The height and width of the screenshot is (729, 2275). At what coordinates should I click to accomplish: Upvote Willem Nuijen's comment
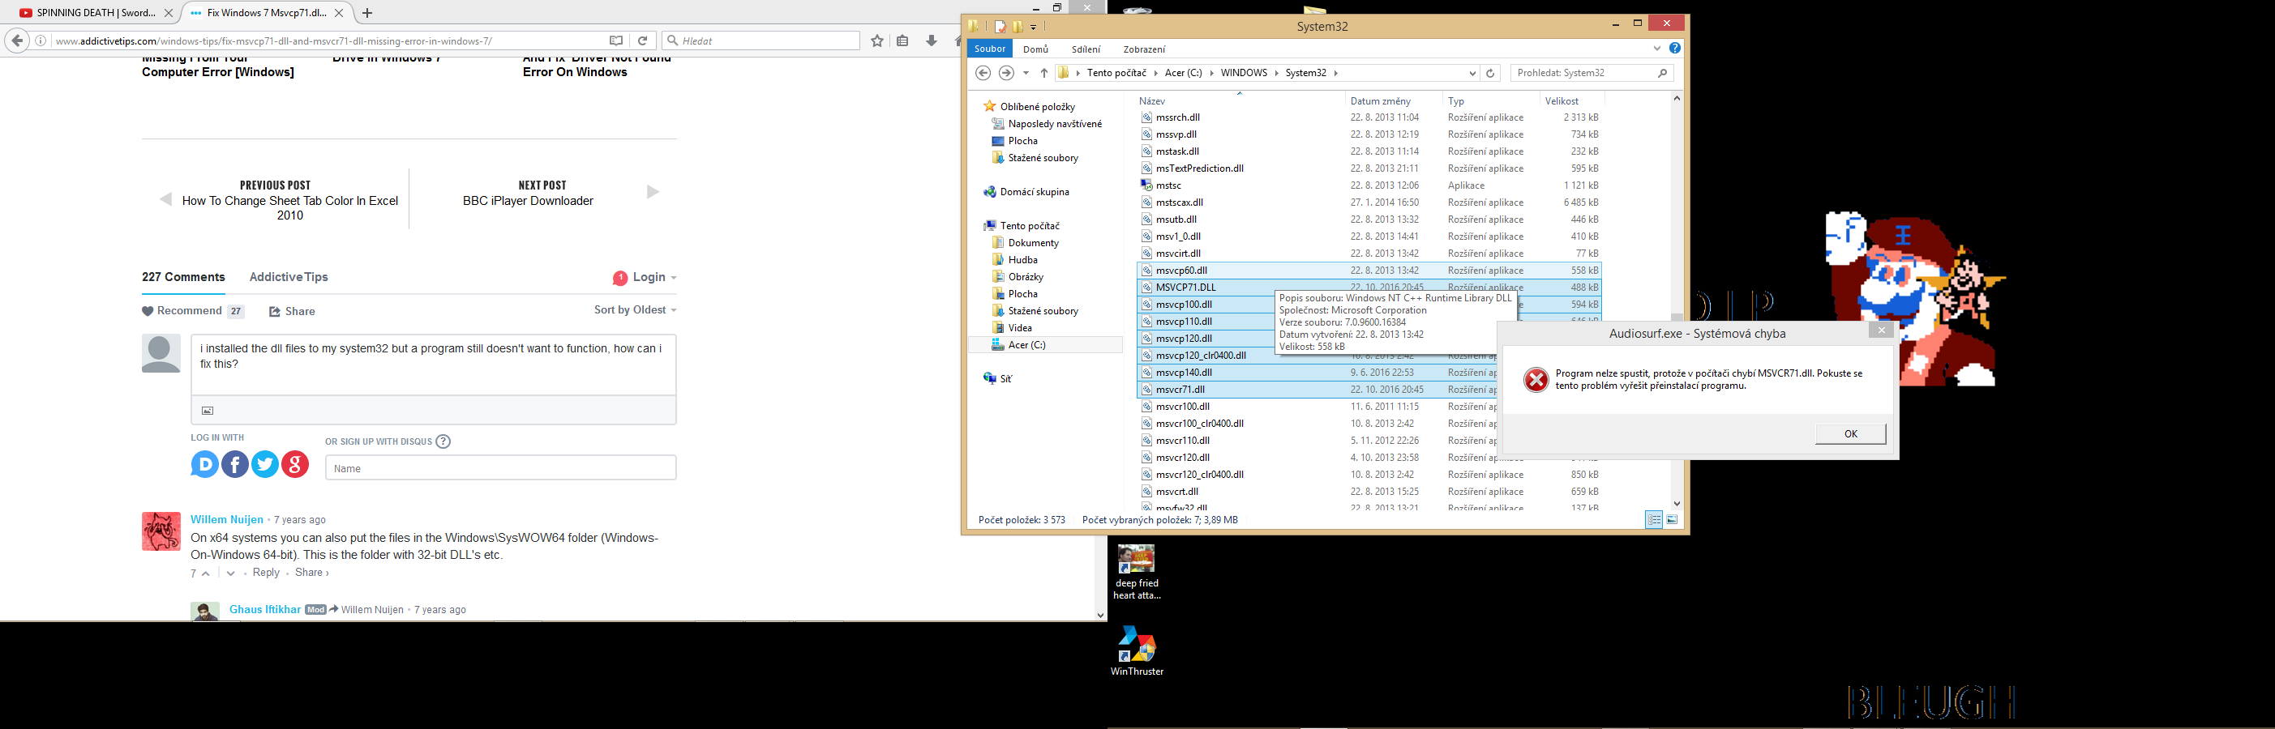pyautogui.click(x=206, y=573)
